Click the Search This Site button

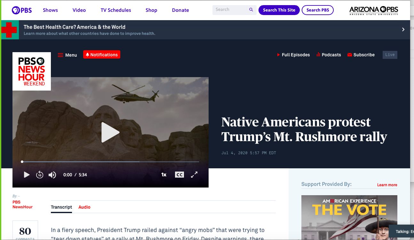(279, 10)
